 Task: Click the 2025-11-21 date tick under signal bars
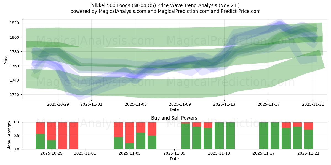pyautogui.click(x=308, y=153)
